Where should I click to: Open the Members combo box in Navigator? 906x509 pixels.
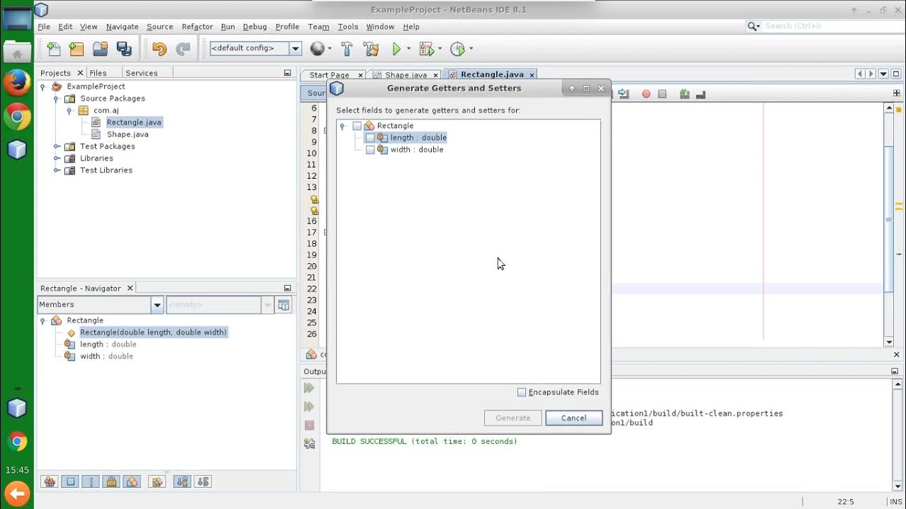tap(157, 305)
